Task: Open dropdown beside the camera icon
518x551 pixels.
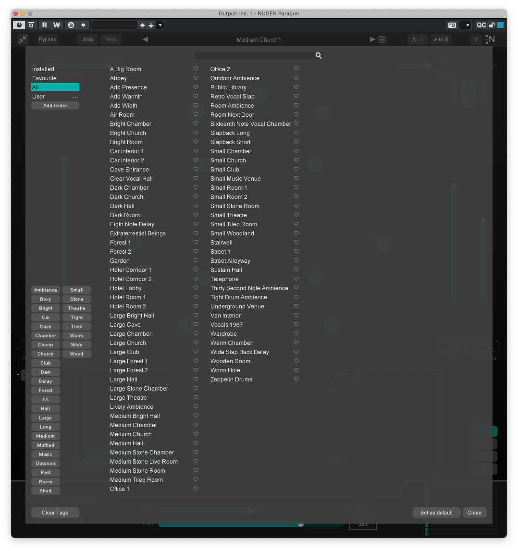Action: (466, 25)
